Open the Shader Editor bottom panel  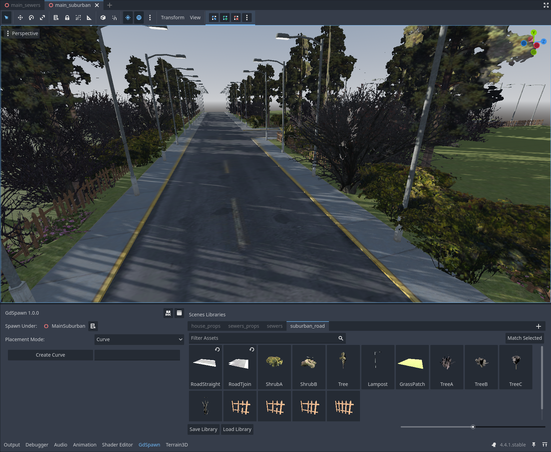pyautogui.click(x=117, y=445)
